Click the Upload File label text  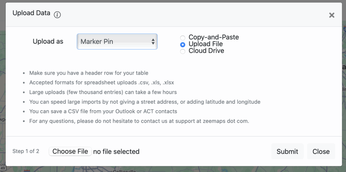pyautogui.click(x=205, y=44)
